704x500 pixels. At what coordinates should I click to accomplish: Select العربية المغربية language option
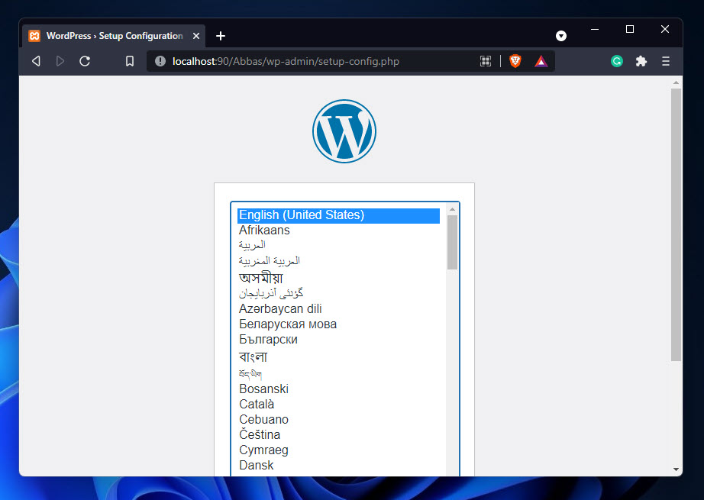pos(338,260)
